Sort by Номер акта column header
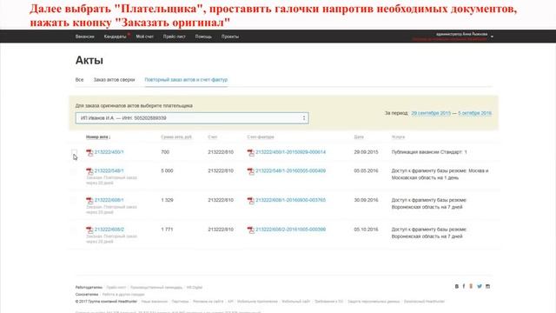 tap(98, 137)
